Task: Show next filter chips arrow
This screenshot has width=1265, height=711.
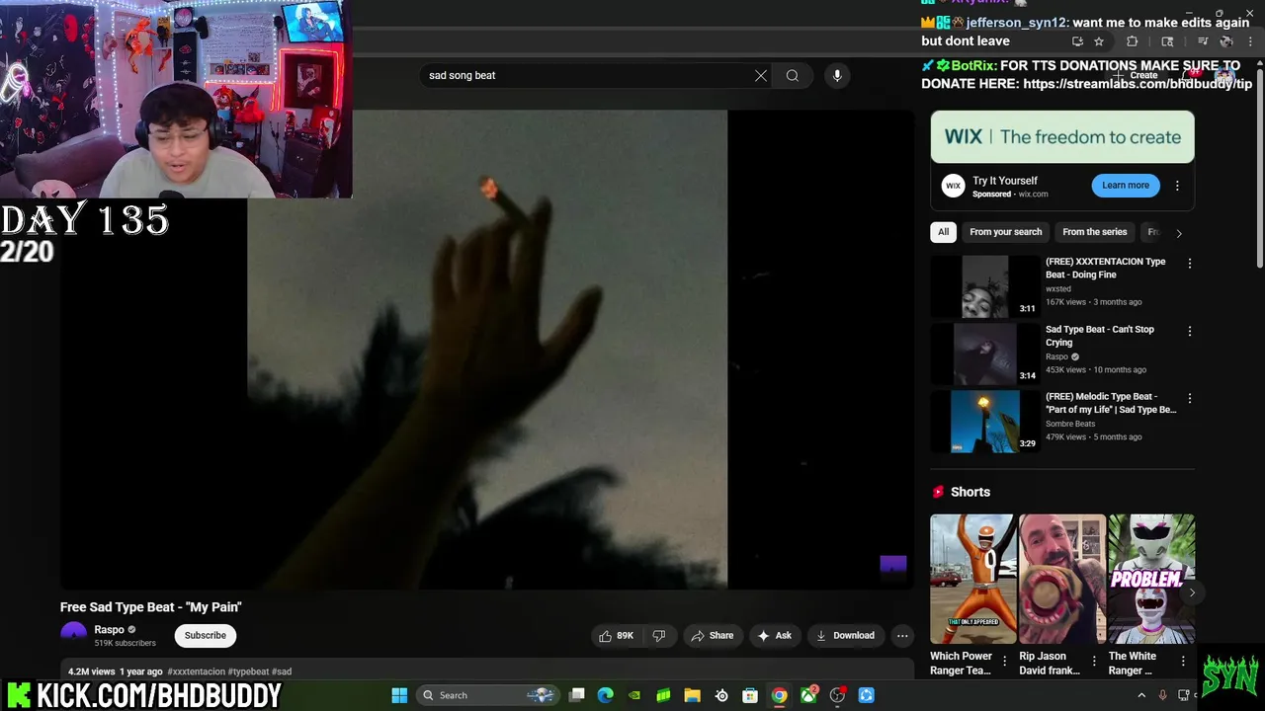Action: (1178, 233)
